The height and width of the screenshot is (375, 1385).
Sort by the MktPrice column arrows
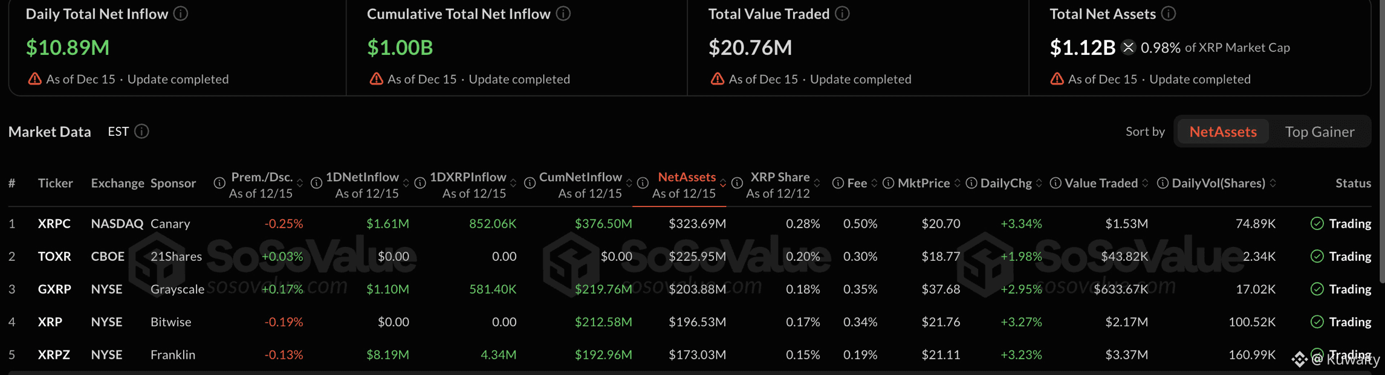point(957,183)
